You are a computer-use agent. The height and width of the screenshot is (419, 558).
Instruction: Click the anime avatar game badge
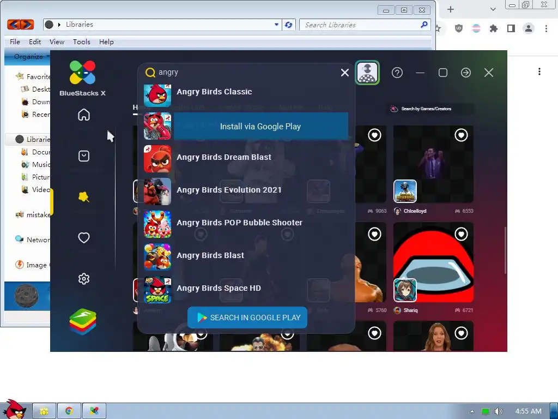pos(405,290)
